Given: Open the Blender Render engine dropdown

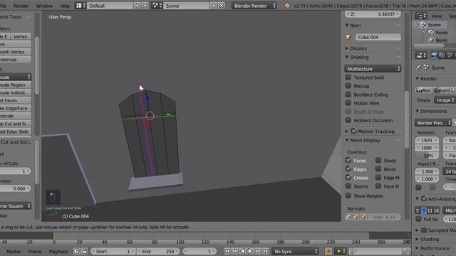Looking at the screenshot, I should coord(254,6).
